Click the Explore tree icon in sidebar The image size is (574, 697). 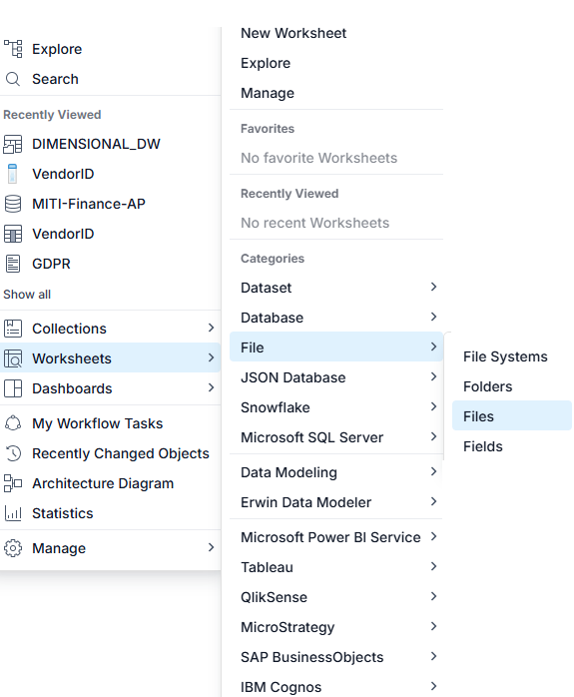point(13,49)
